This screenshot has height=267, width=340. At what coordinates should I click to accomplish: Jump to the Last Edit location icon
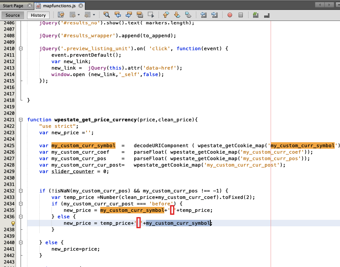(x=61, y=15)
